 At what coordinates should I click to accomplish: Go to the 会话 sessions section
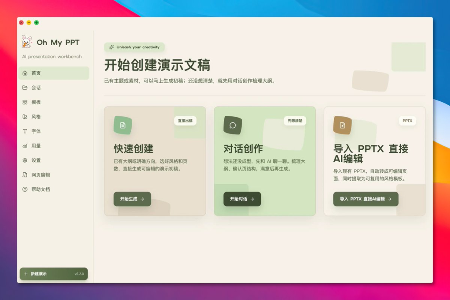(x=54, y=88)
